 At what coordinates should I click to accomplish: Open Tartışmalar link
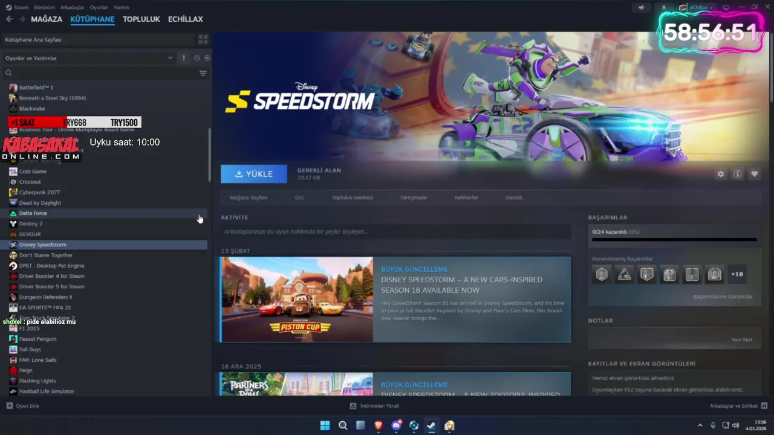click(x=414, y=198)
